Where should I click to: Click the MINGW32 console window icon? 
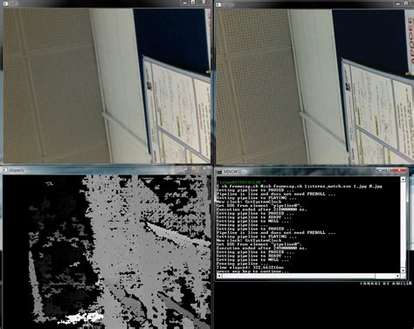coord(219,172)
